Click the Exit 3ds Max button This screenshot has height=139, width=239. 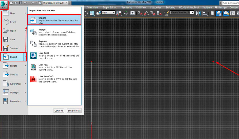(74, 111)
